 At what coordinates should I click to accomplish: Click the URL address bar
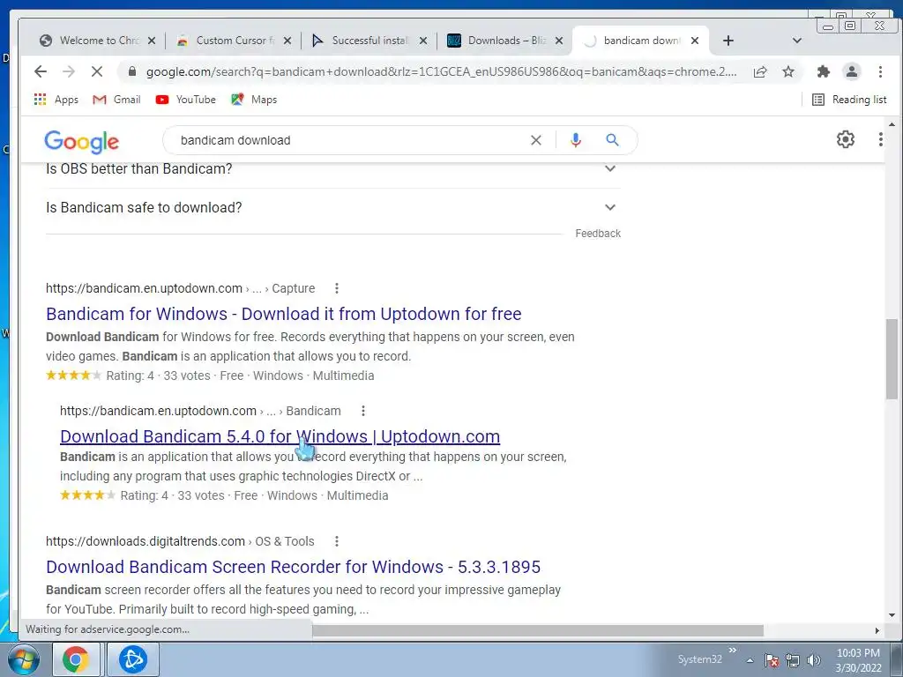[441, 72]
